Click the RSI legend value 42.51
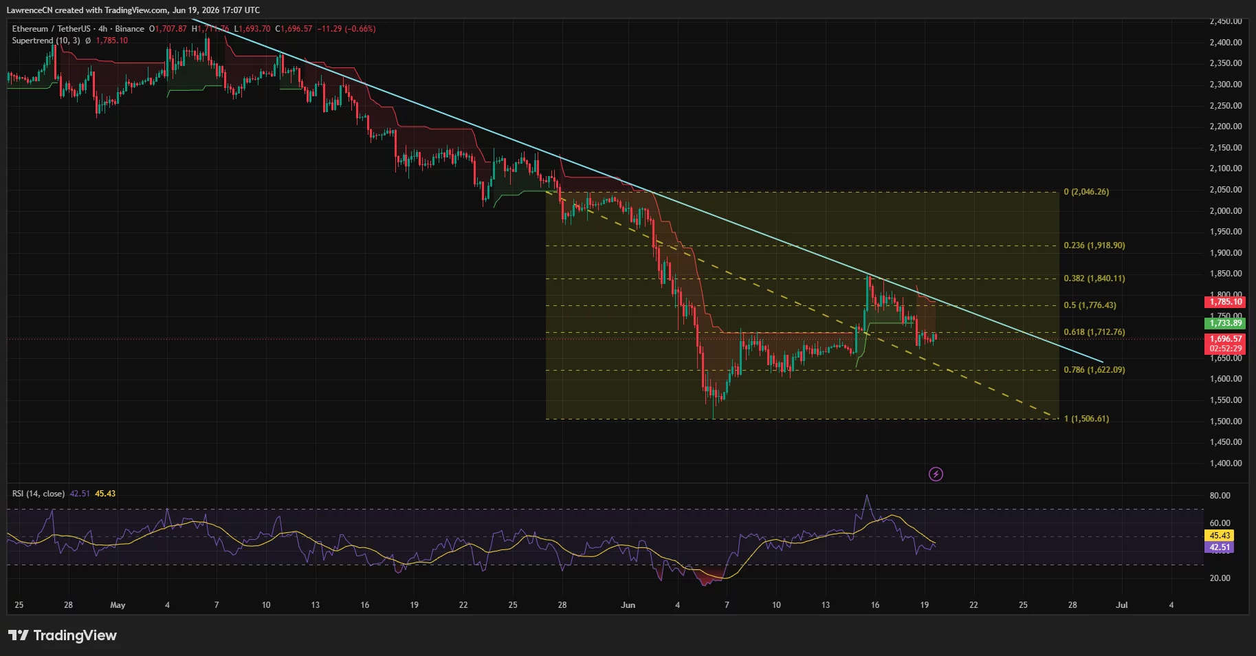This screenshot has height=656, width=1256. coord(80,494)
